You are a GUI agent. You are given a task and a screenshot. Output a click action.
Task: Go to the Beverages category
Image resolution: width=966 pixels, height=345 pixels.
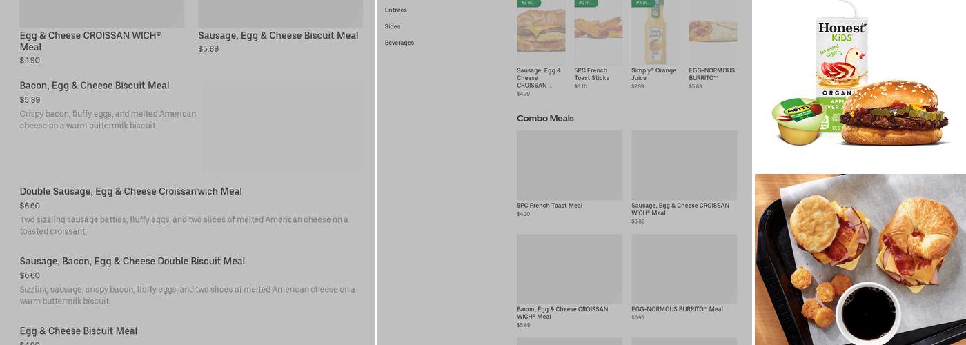coord(399,43)
